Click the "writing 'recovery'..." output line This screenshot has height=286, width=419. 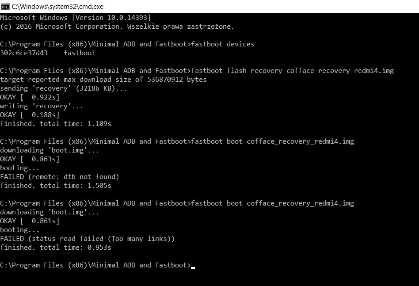click(x=42, y=106)
